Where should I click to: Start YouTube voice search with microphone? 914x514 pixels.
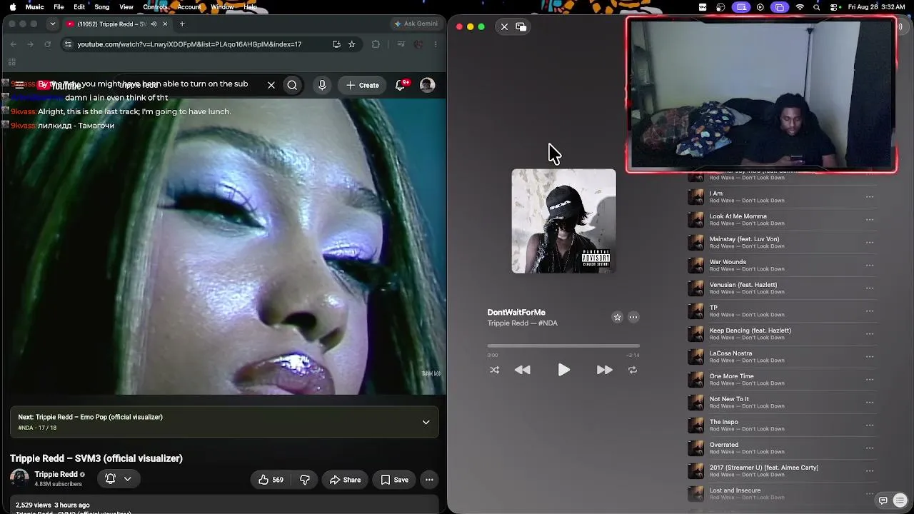coord(322,86)
